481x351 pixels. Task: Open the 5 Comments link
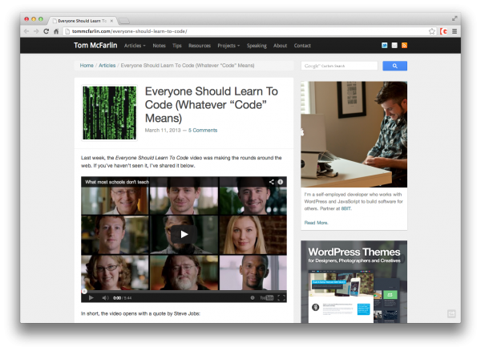tap(203, 131)
